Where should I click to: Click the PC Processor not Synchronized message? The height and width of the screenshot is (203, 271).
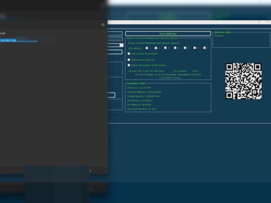(x=168, y=76)
